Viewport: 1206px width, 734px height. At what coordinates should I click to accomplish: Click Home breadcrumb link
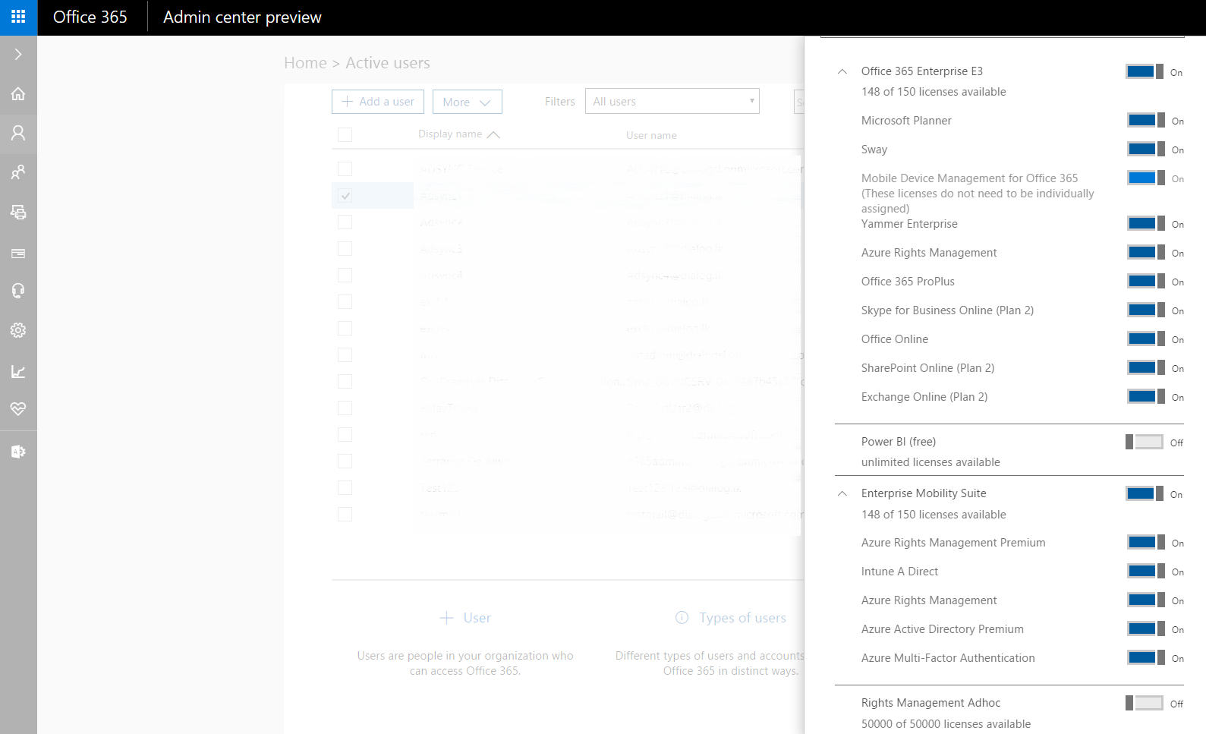point(305,63)
